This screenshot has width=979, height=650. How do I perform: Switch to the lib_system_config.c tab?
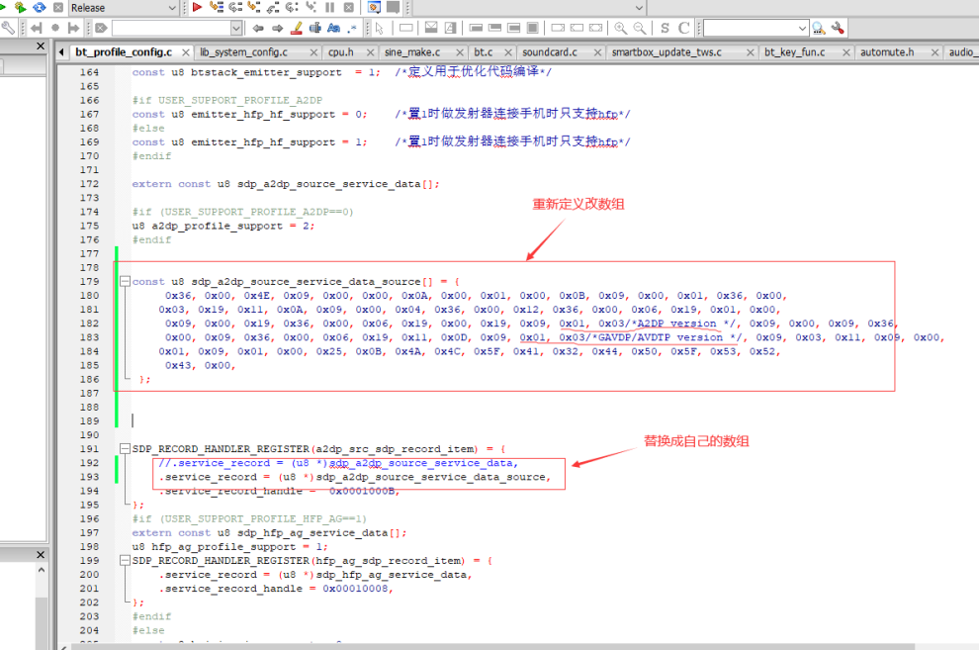coord(243,52)
